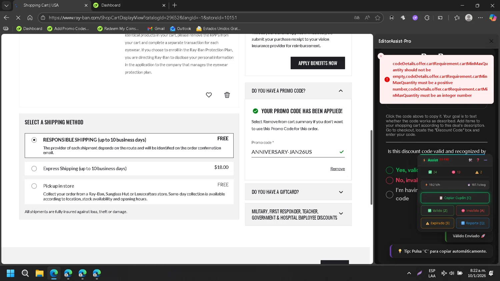This screenshot has height=281, width=500.
Task: Mark code as Valido [Z]
Action: [437, 210]
